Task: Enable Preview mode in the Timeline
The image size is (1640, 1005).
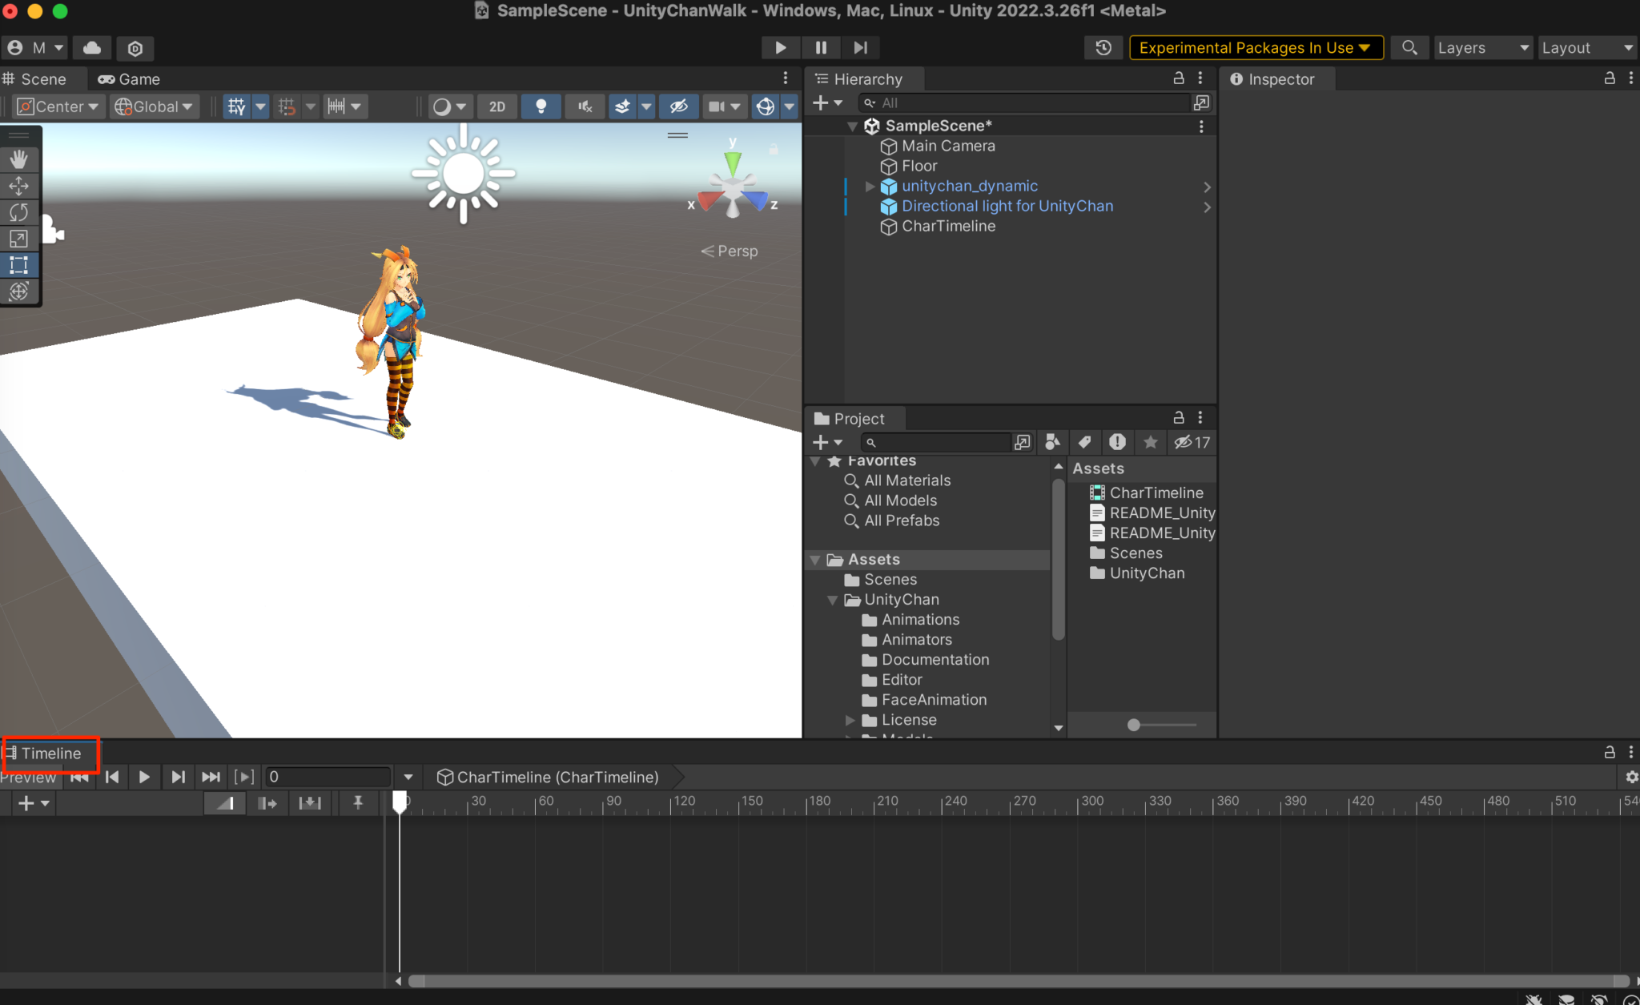Action: (30, 777)
